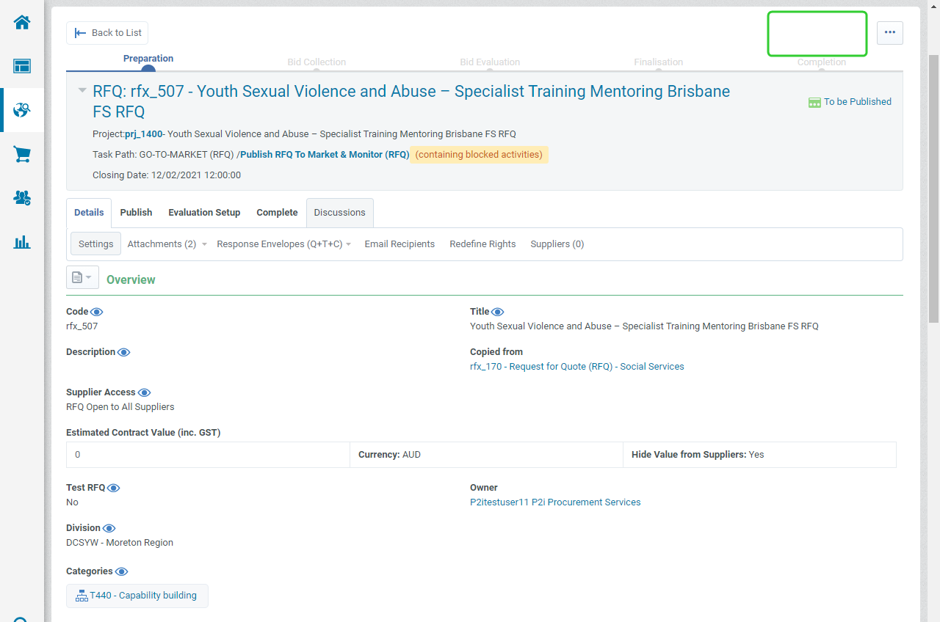
Task: Click the globe sourcing sidebar icon
Action: pos(22,110)
